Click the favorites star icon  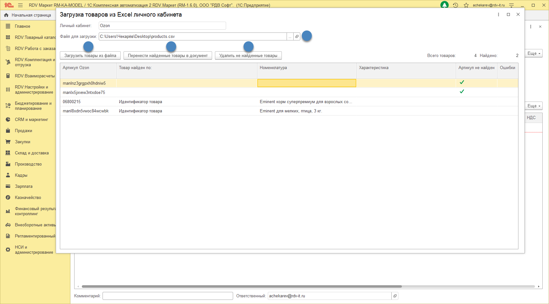coord(466,5)
